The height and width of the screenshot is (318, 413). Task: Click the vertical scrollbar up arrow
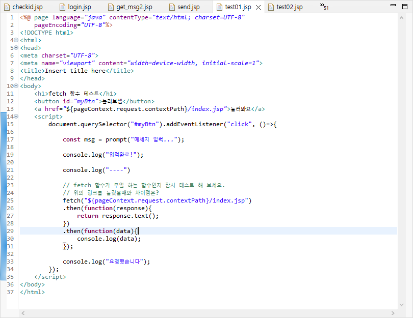tap(401, 18)
